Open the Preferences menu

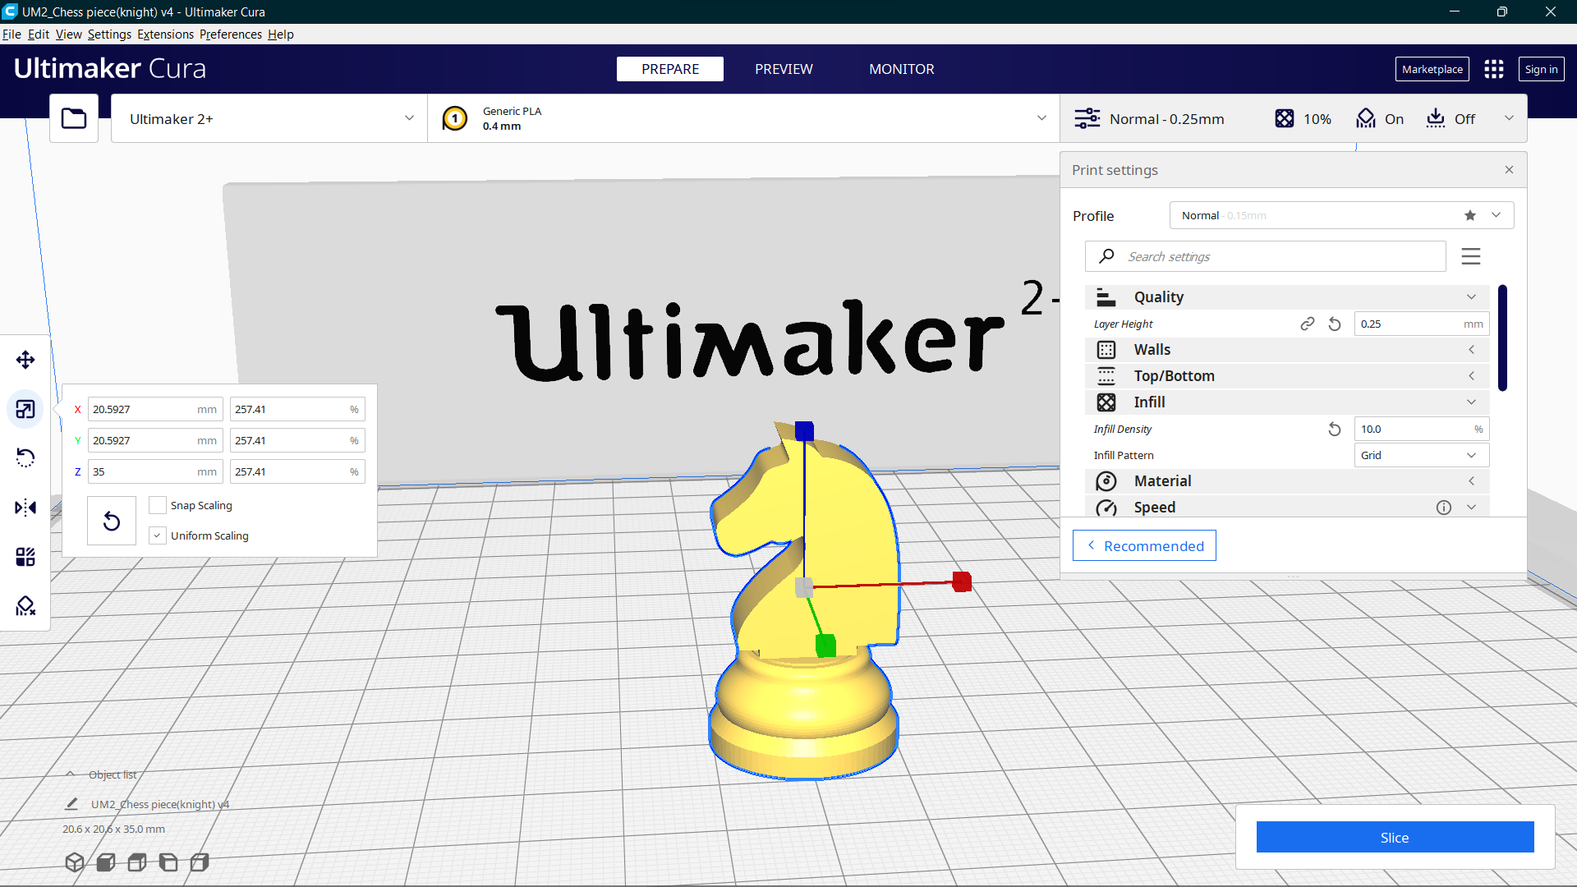point(231,34)
